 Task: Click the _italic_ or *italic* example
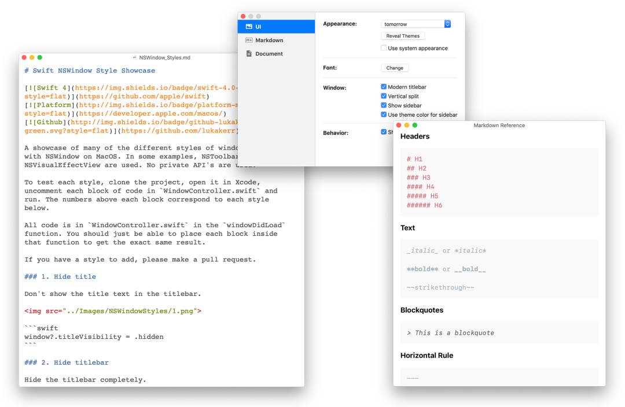pos(446,251)
